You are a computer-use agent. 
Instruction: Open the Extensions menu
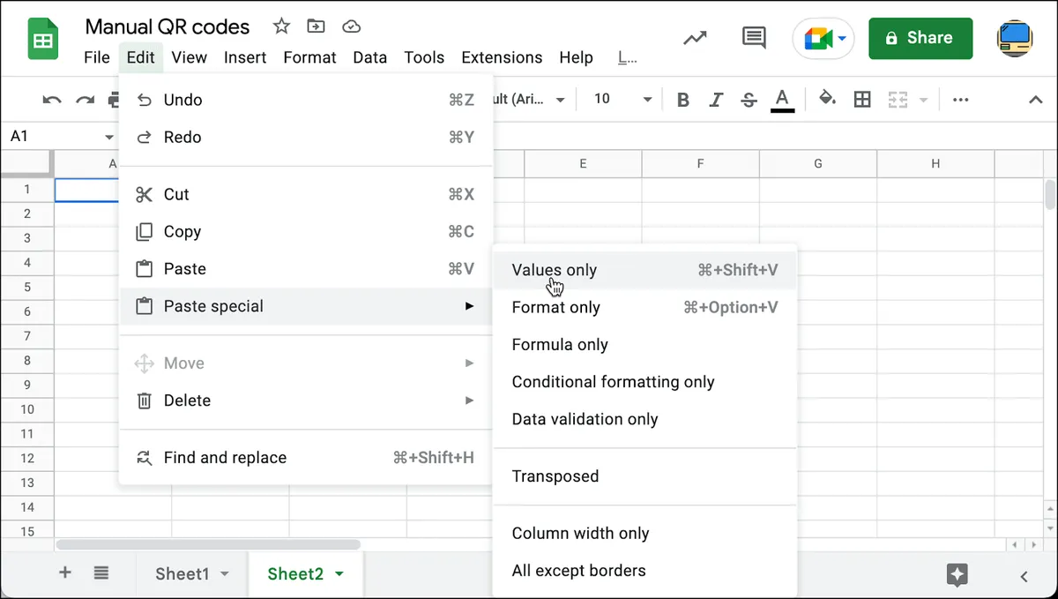(x=502, y=57)
